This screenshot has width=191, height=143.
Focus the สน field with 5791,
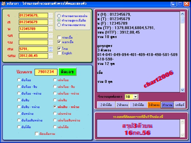click(33, 49)
